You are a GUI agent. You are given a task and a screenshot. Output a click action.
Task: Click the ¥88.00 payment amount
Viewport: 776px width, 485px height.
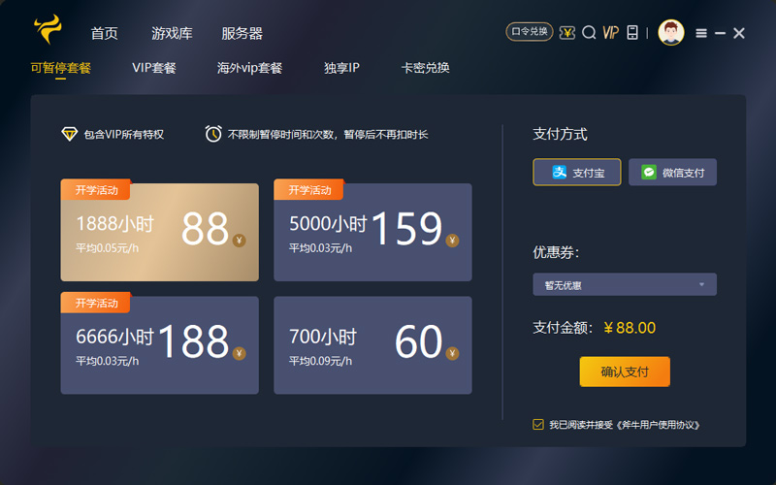coord(630,328)
